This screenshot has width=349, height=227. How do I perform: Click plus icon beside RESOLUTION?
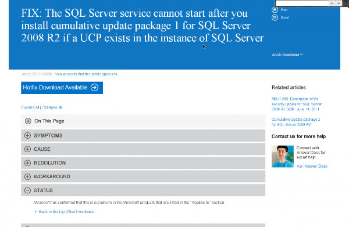point(27,163)
